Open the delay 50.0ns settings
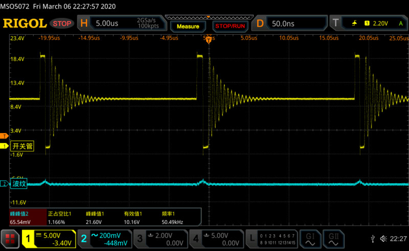 point(290,23)
